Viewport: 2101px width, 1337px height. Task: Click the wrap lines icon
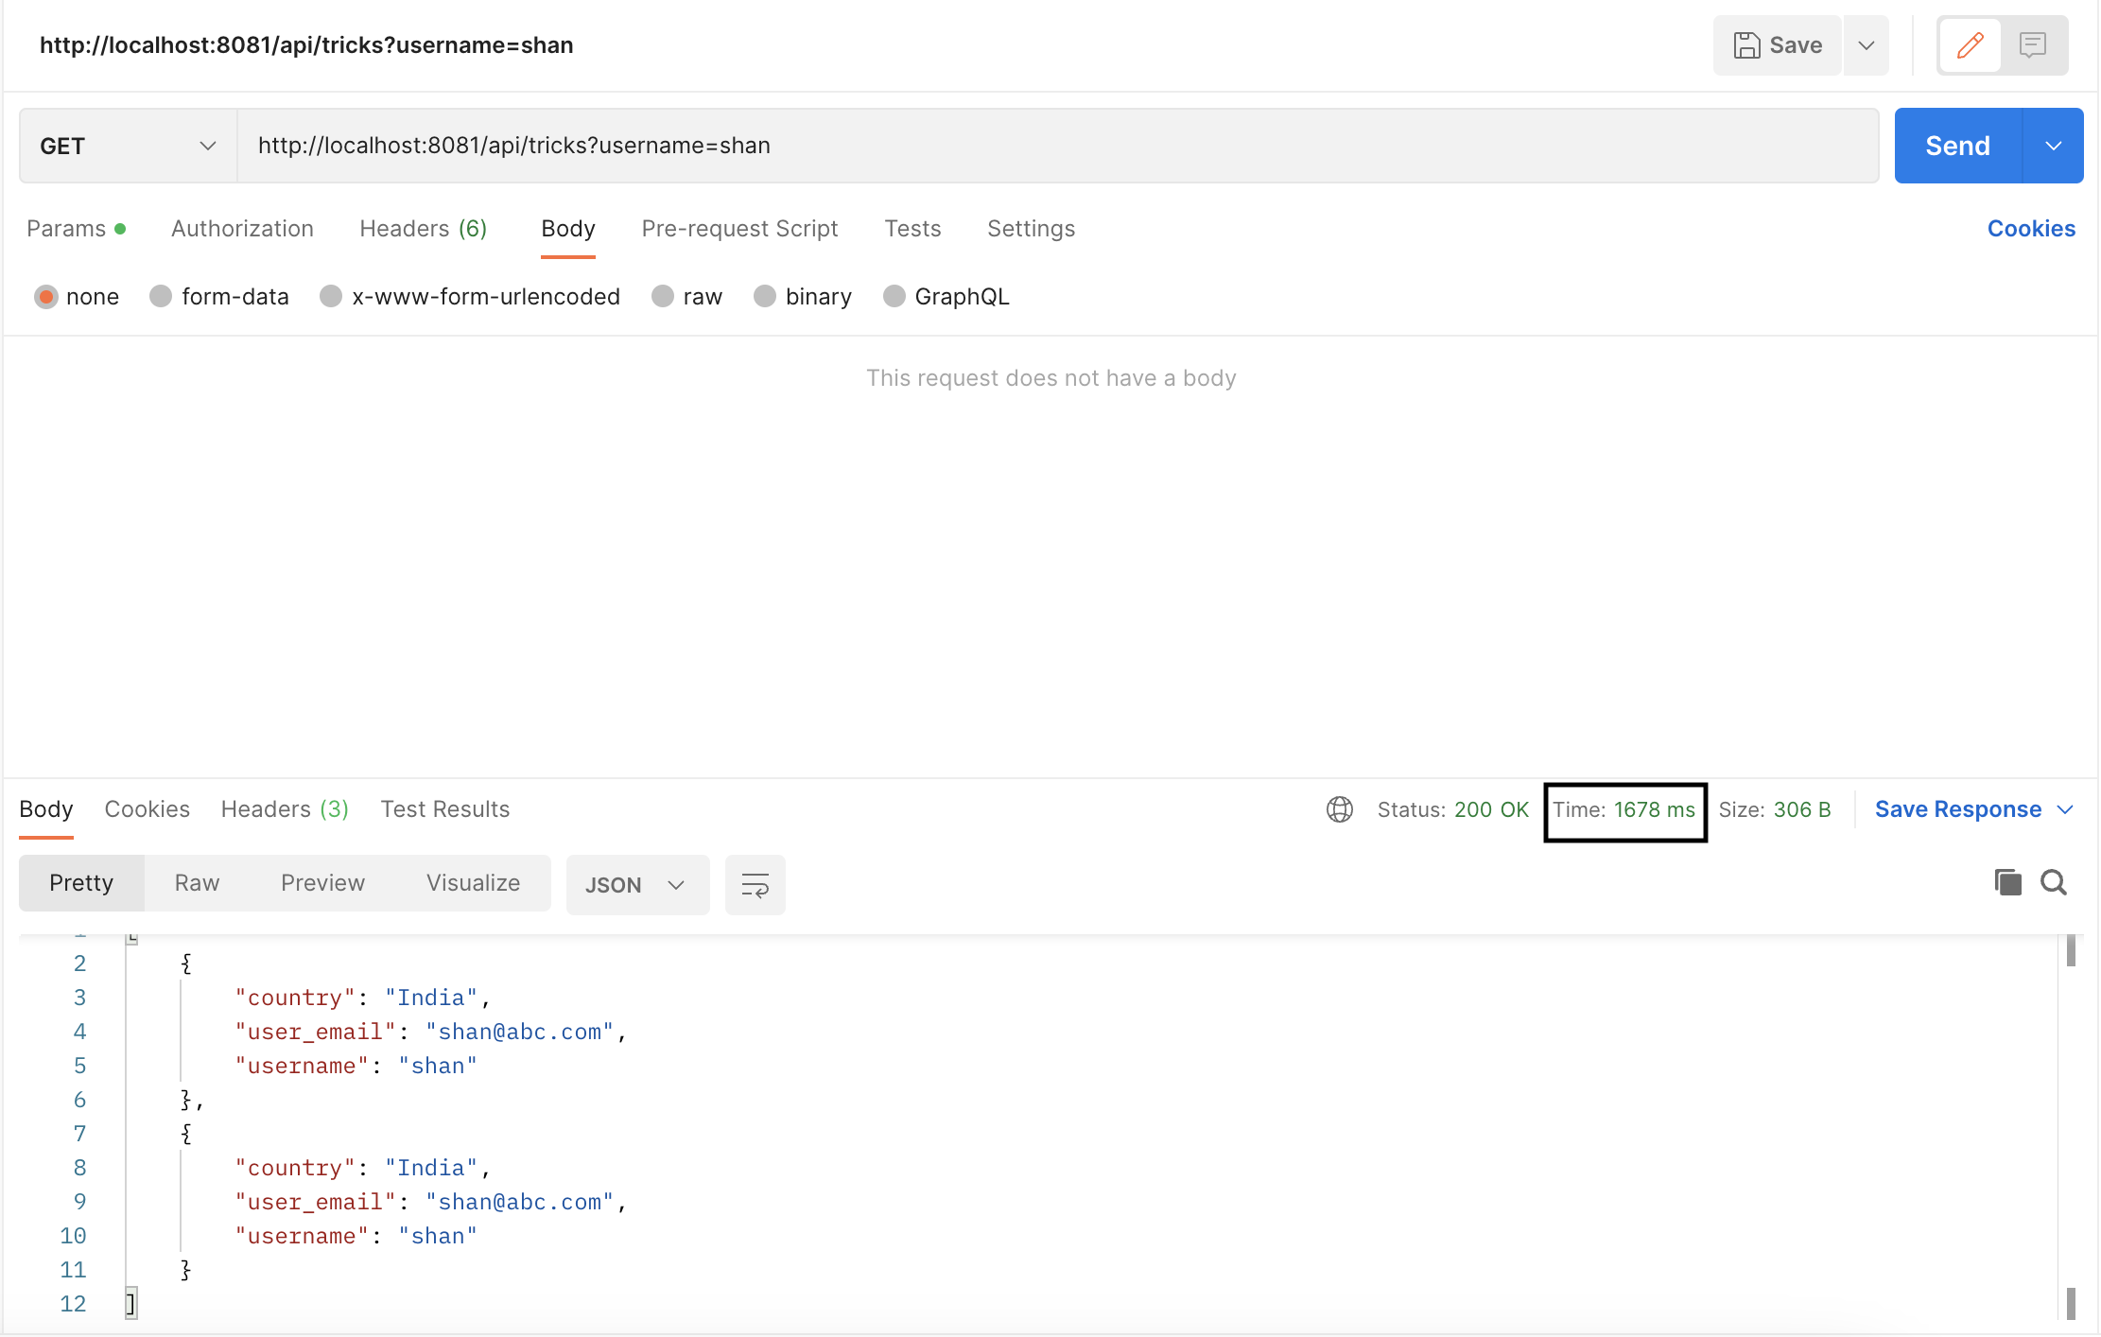pyautogui.click(x=755, y=885)
